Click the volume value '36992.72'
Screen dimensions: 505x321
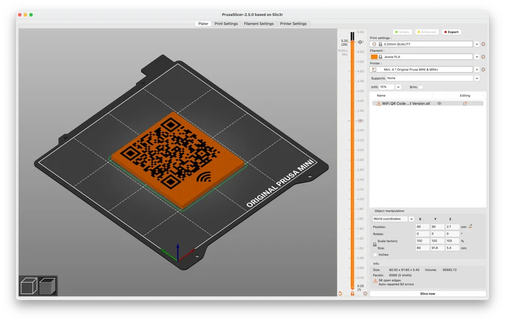click(x=449, y=270)
